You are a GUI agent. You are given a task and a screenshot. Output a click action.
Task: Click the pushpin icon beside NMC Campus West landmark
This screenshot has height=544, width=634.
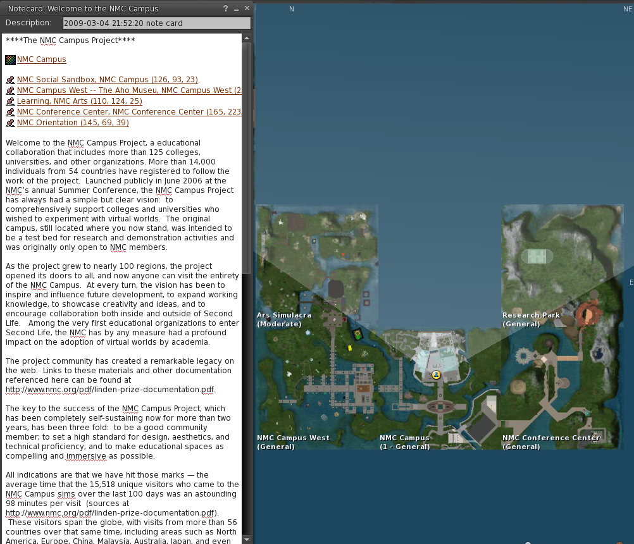(x=9, y=90)
